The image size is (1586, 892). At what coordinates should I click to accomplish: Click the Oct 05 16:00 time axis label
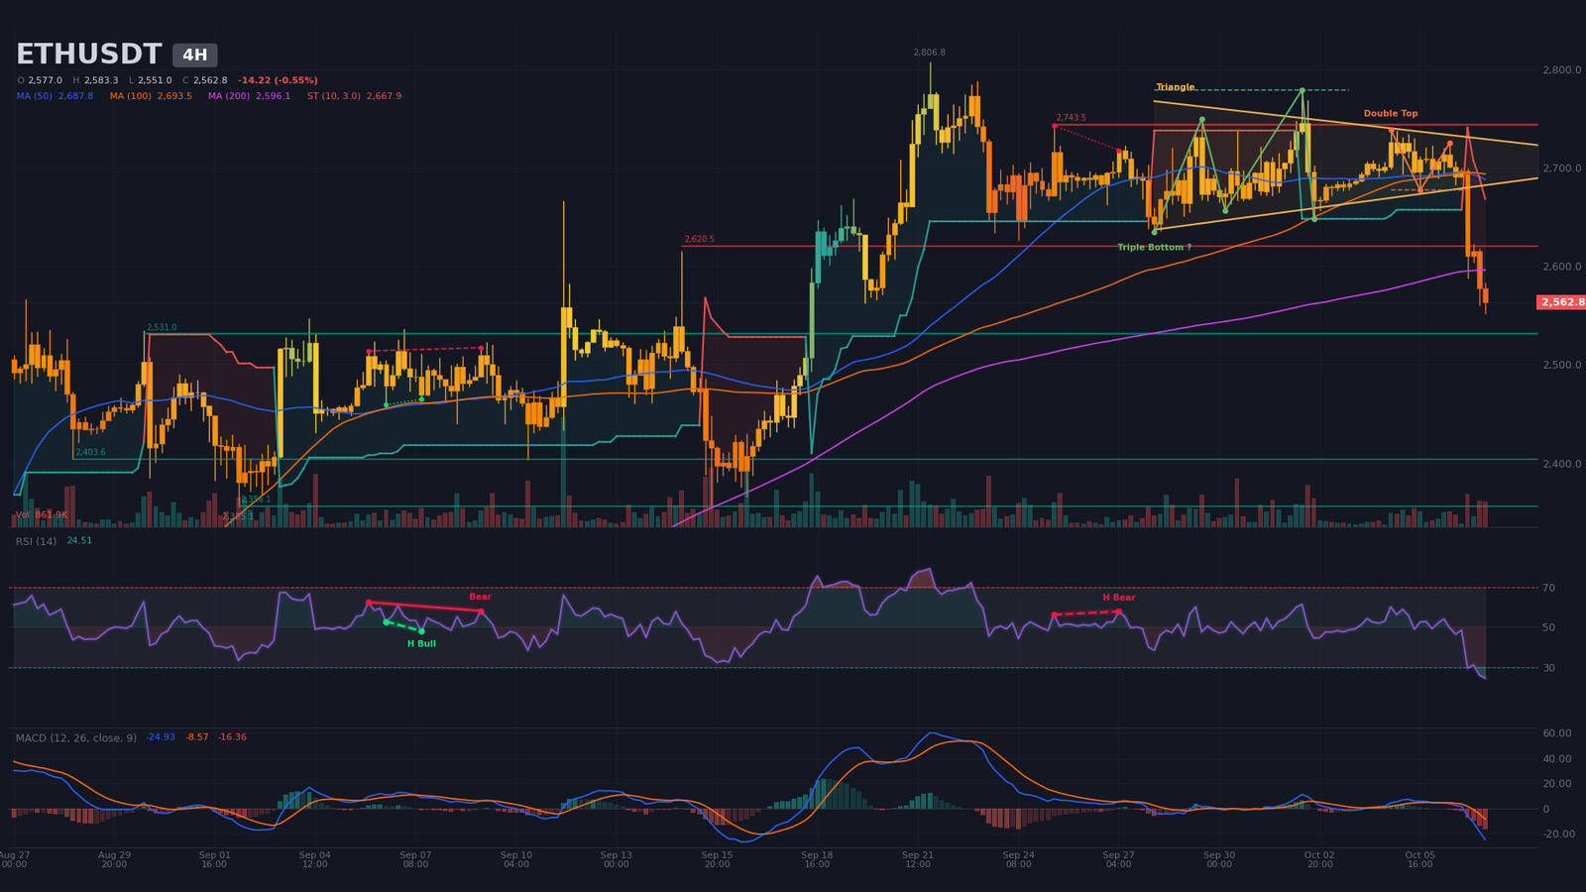click(1419, 859)
